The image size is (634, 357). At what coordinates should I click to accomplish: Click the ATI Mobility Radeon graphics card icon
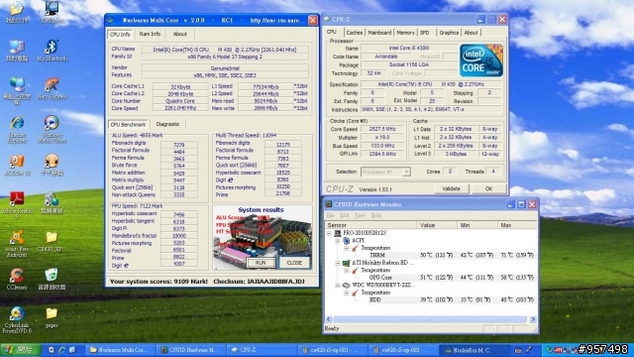pos(346,263)
